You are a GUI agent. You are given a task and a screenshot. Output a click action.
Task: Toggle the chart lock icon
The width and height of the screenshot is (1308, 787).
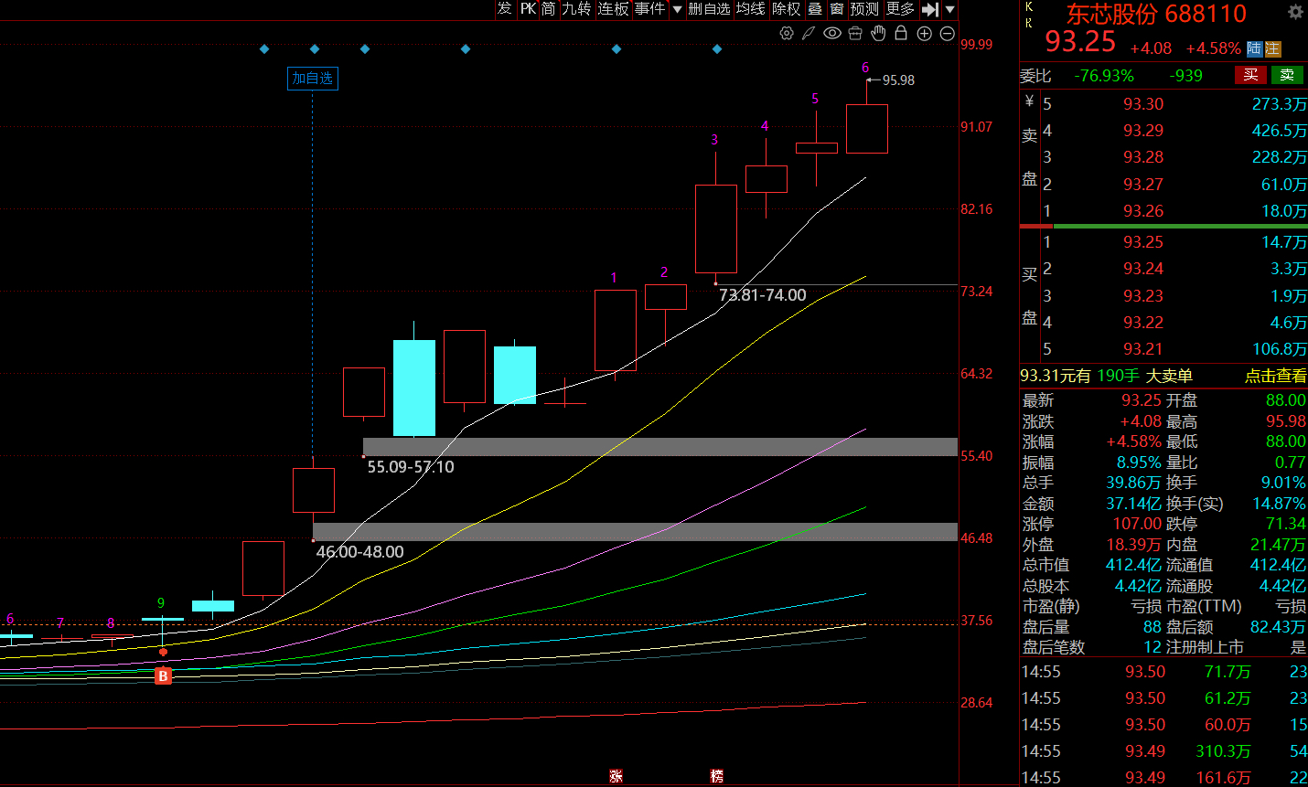click(x=901, y=34)
